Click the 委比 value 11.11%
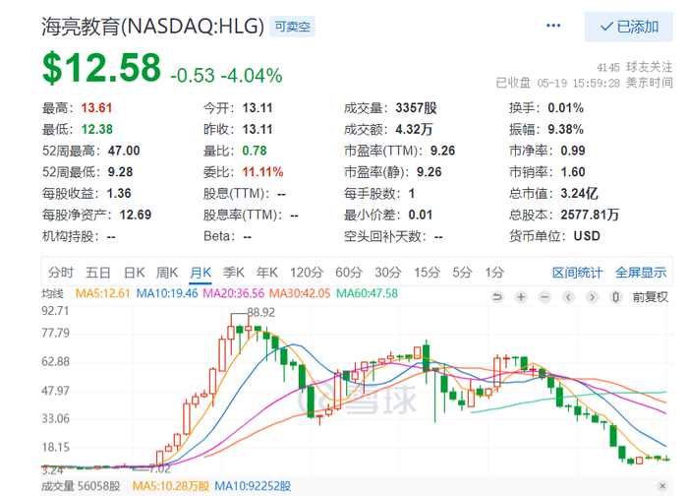This screenshot has width=688, height=496. 262,172
